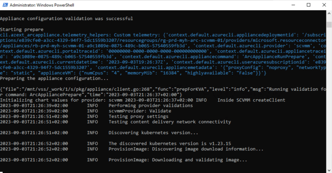Click 'Discovering kubernetes version...' log line

coord(153,133)
